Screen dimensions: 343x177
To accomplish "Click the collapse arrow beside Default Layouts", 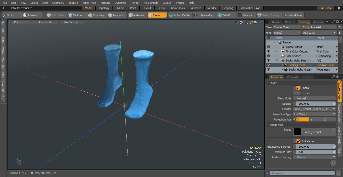I will click(x=4, y=8).
